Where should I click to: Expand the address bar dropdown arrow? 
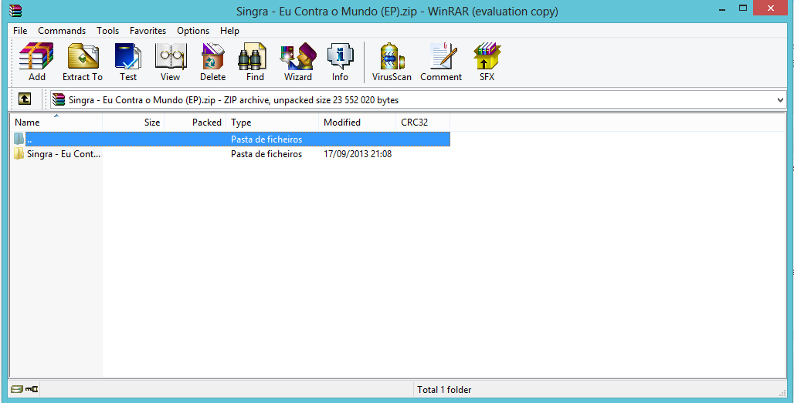(x=780, y=100)
